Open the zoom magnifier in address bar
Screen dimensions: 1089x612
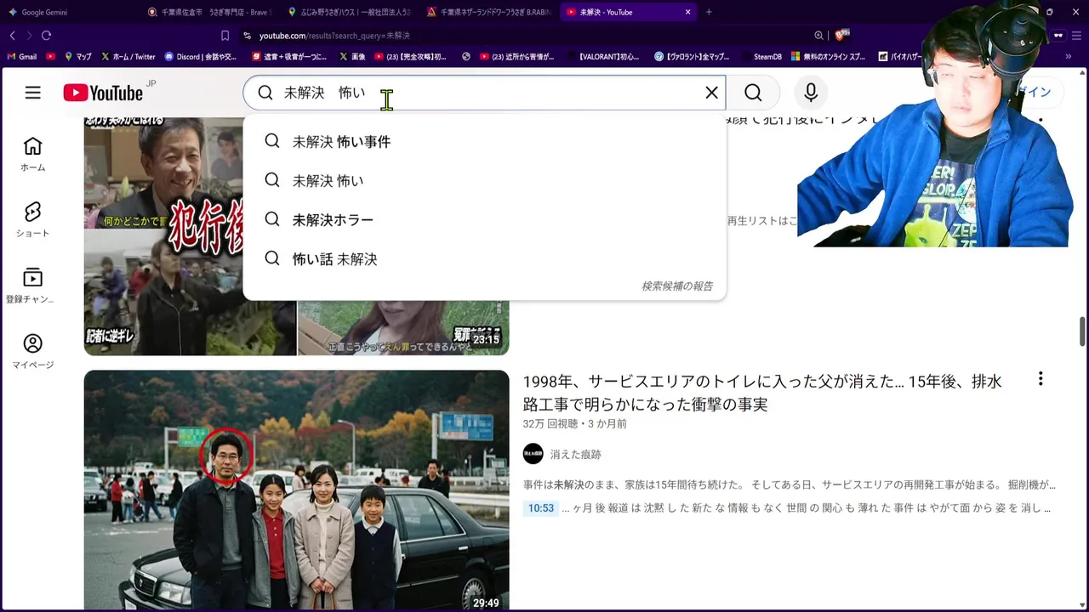point(818,36)
